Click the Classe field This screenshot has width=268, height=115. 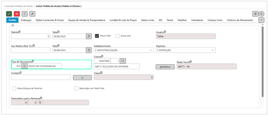coord(124,77)
